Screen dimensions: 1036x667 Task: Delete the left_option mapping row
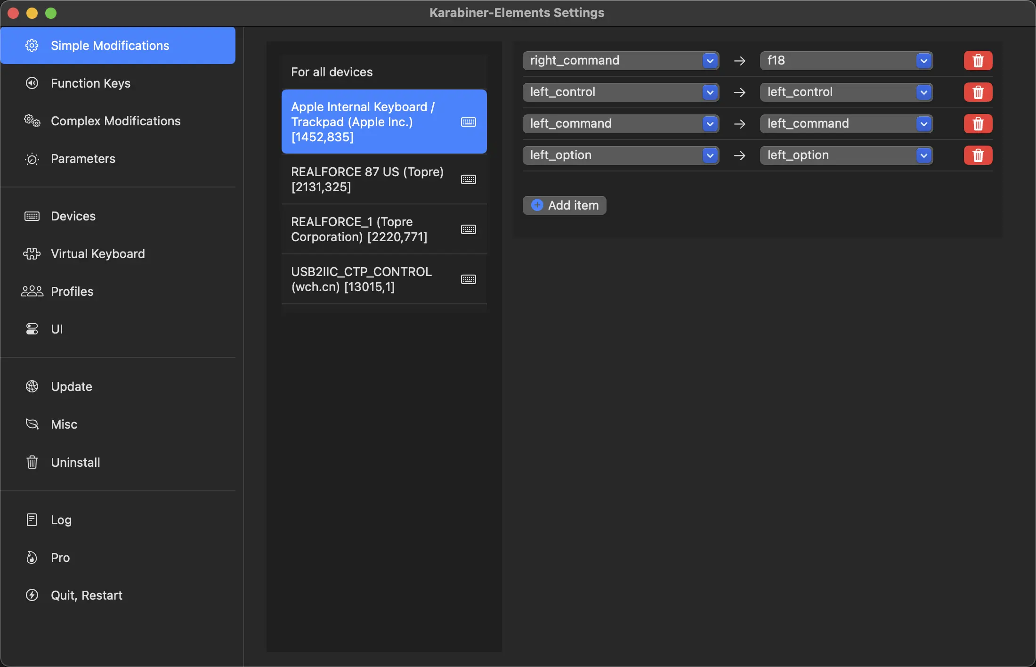coord(978,155)
